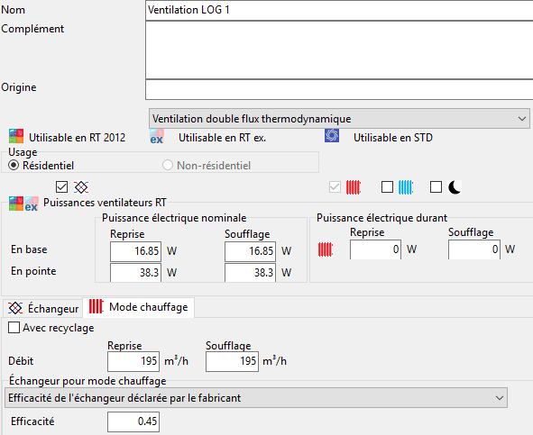
Task: Click the Reprise débit field
Action: click(133, 361)
